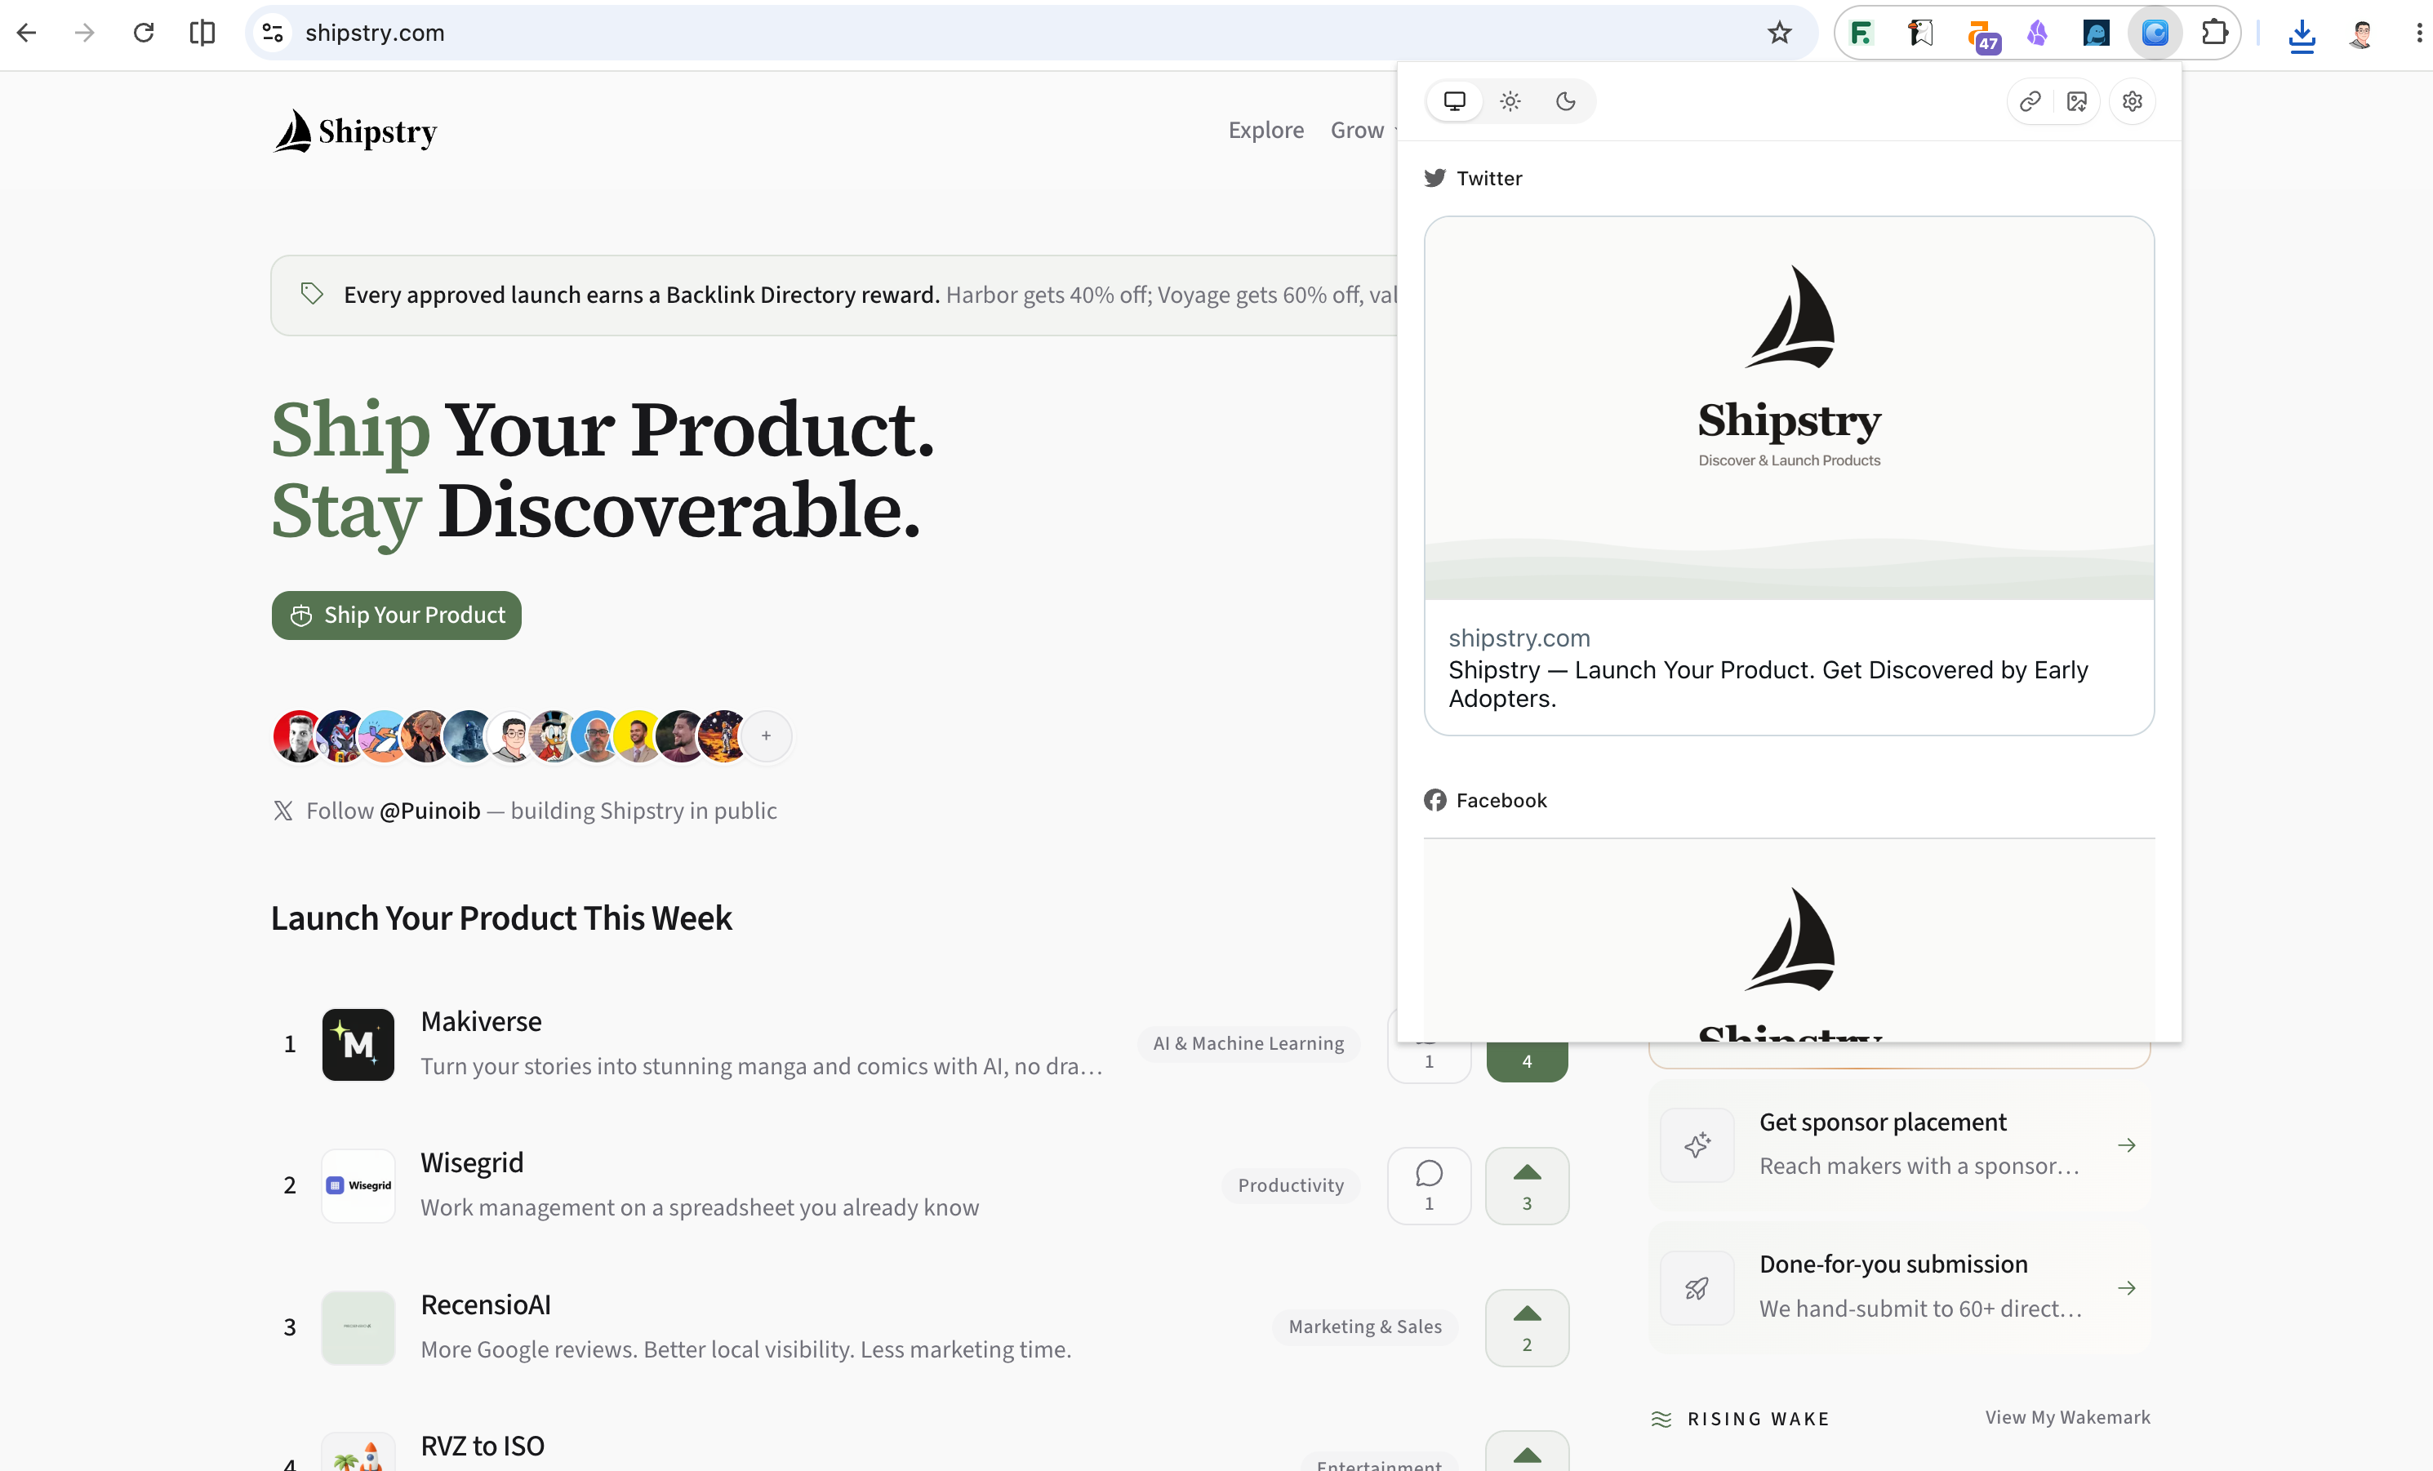Viewport: 2433px width, 1471px height.
Task: Select the Productivity category tag
Action: [1291, 1184]
